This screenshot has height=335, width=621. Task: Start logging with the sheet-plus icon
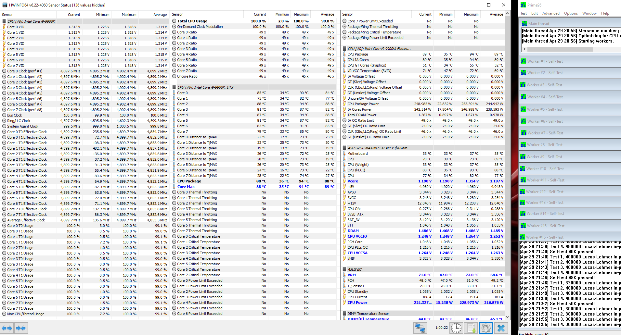click(472, 328)
